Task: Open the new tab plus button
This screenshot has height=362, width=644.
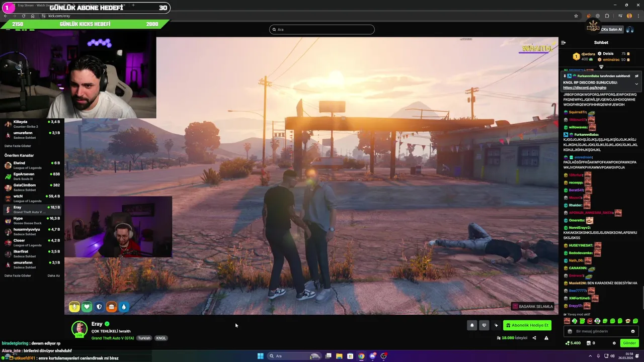Action: 133,5
